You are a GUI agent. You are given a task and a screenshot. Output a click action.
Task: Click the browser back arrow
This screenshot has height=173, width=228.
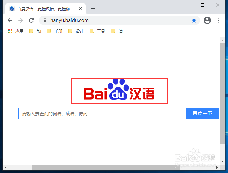10,20
